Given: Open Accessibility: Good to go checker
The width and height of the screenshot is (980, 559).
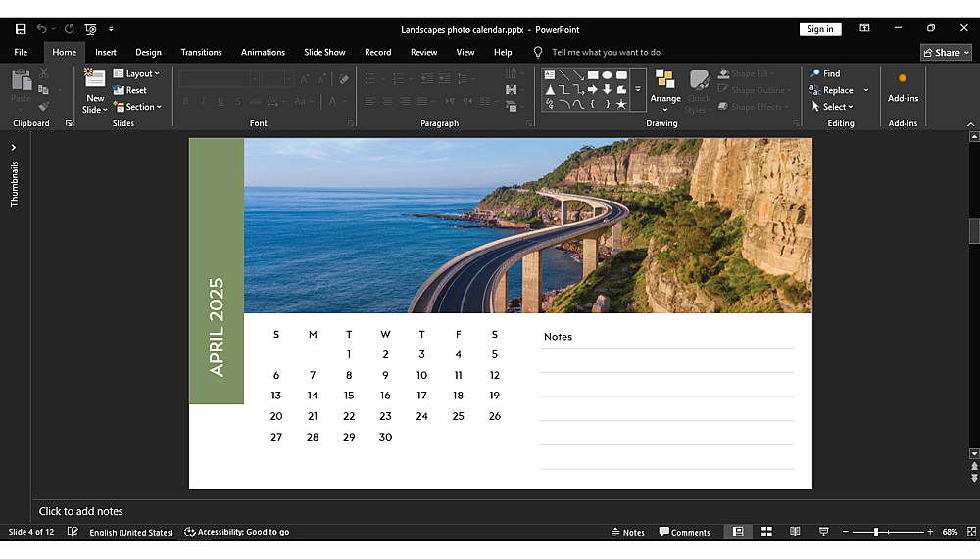Looking at the screenshot, I should [x=237, y=533].
